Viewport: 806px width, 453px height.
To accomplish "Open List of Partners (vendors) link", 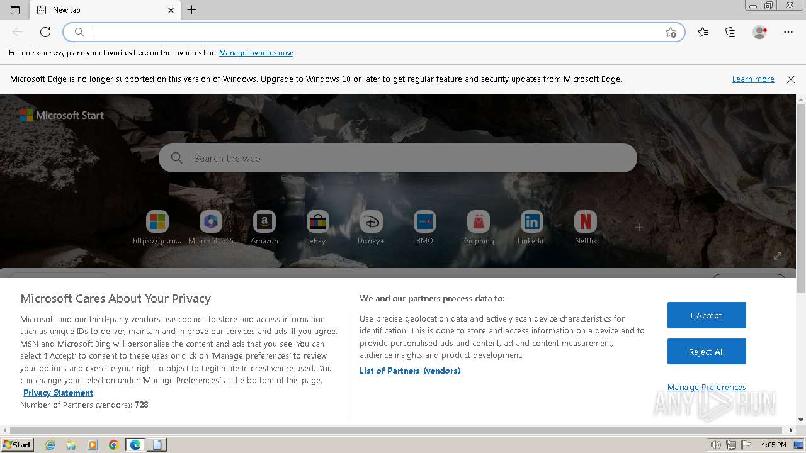I will [x=410, y=371].
